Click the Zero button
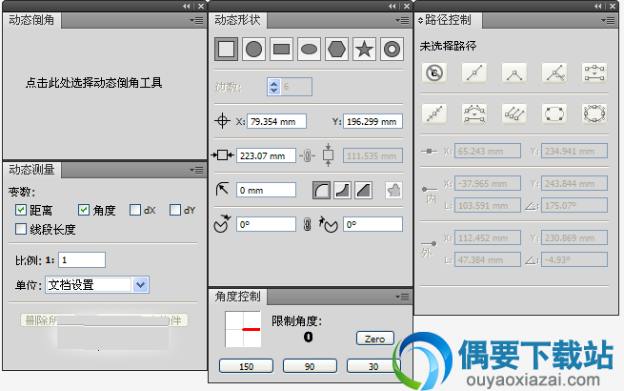Screen dimensions: 624x391 pos(375,339)
